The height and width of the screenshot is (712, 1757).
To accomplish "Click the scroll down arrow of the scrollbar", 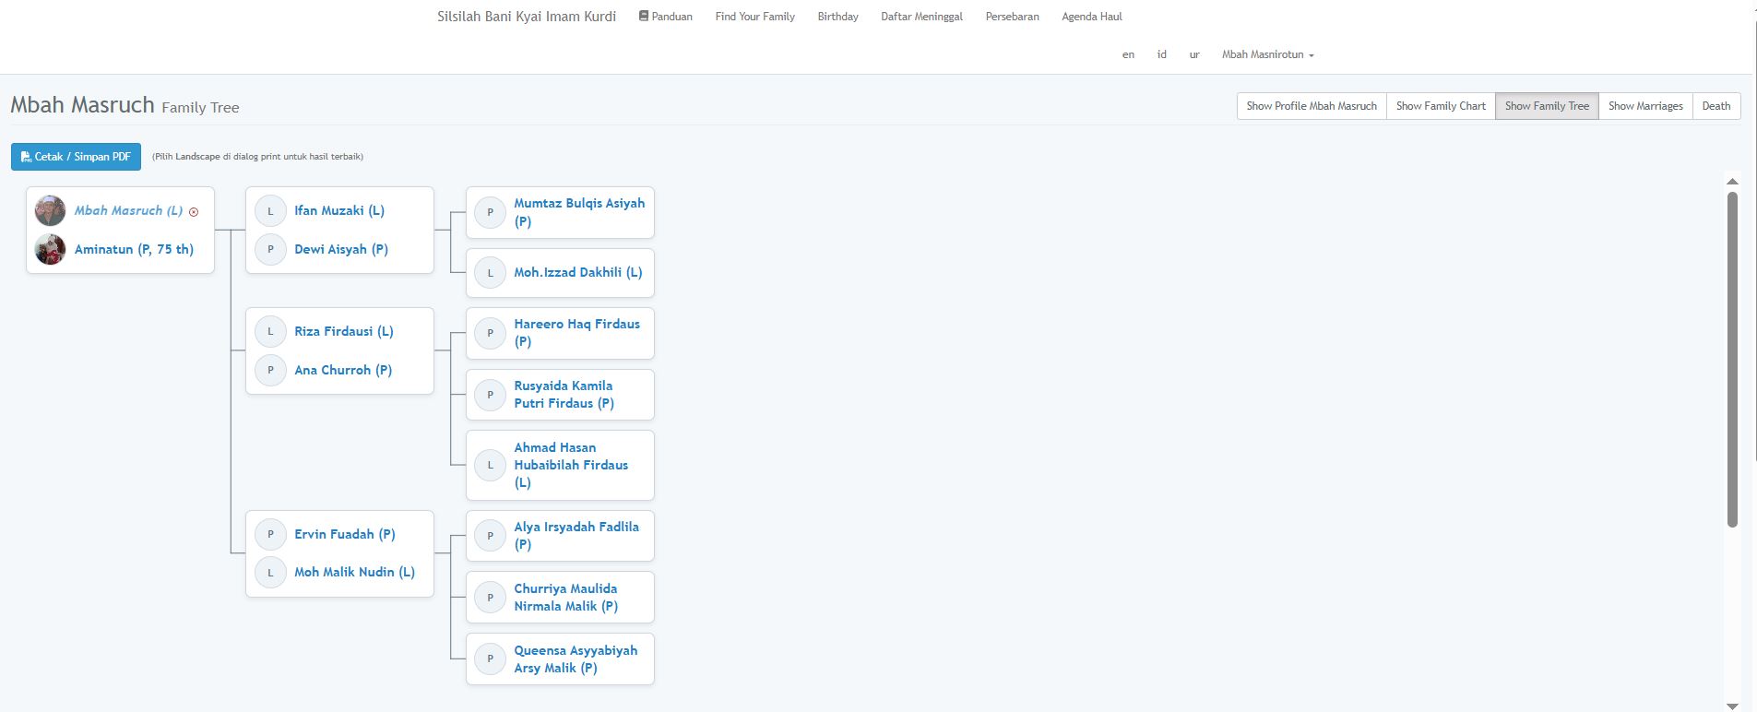I will point(1731,706).
